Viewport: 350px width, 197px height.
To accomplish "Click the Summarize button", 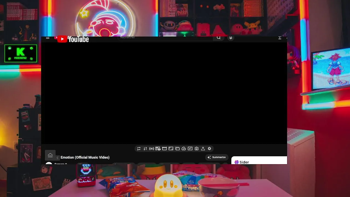I will click(217, 157).
